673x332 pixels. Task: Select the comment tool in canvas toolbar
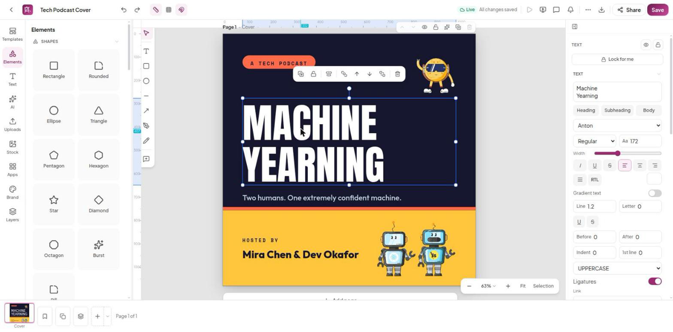[146, 159]
